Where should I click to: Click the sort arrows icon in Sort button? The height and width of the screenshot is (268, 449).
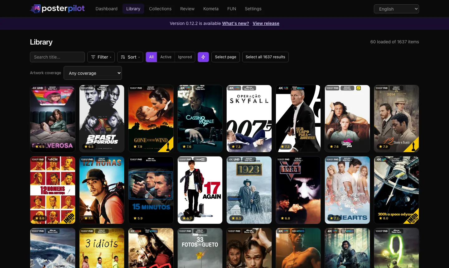[123, 57]
